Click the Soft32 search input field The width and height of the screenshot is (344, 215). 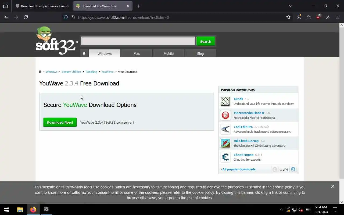pos(138,41)
